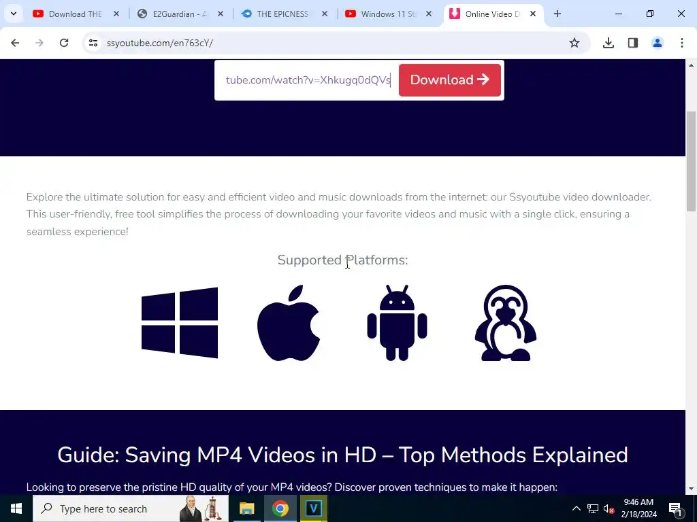
Task: Click the 'Guide: Saving MP4 Videos in HD' heading
Action: [x=342, y=455]
